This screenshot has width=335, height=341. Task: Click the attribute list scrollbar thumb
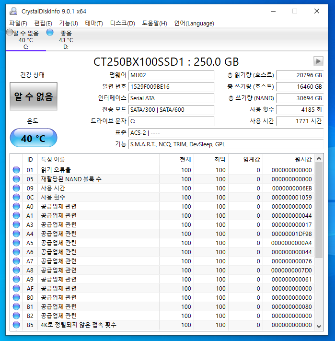tap(319, 210)
